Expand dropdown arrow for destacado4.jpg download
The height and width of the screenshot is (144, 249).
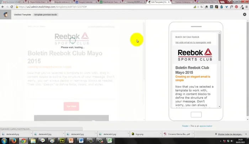pos(31,134)
